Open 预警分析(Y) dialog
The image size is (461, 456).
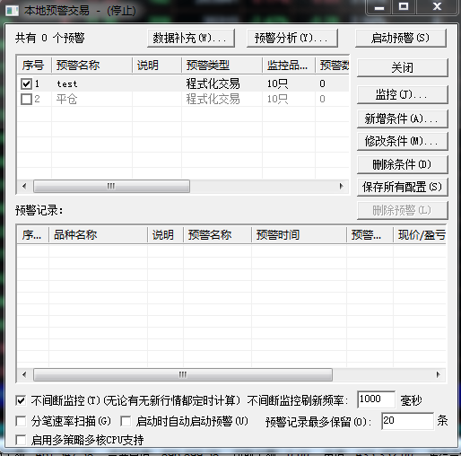[292, 38]
